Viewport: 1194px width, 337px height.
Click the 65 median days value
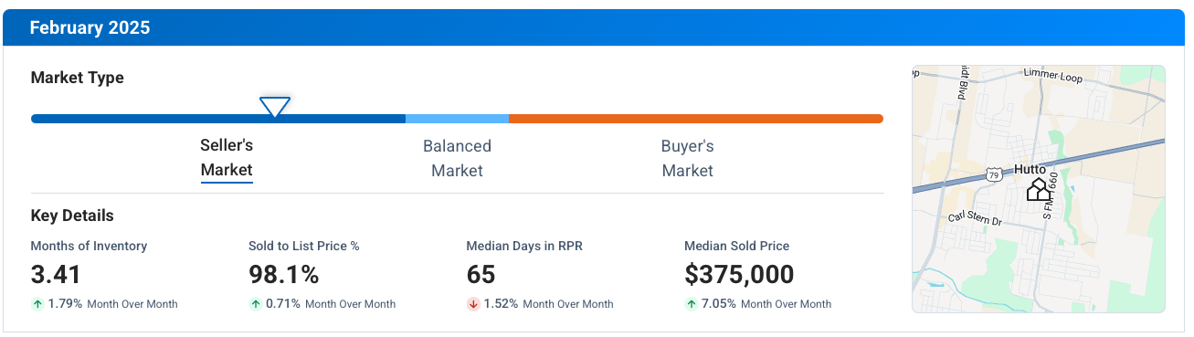point(481,274)
